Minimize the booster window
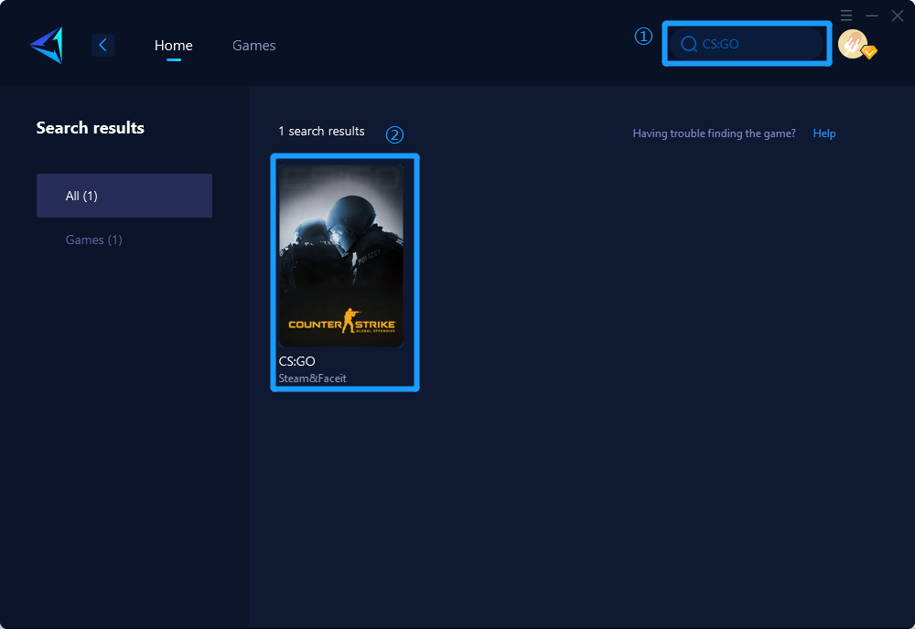Screen dimensions: 915x629 click(872, 16)
